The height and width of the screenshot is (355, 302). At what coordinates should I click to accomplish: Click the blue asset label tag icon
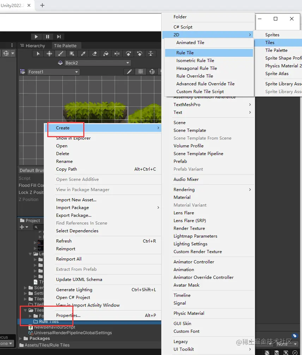(x=295, y=336)
